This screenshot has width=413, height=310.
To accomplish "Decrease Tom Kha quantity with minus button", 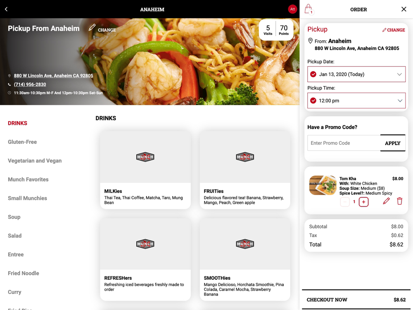I will (x=345, y=202).
